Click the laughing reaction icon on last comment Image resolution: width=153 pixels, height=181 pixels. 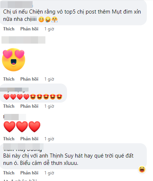(x=142, y=169)
